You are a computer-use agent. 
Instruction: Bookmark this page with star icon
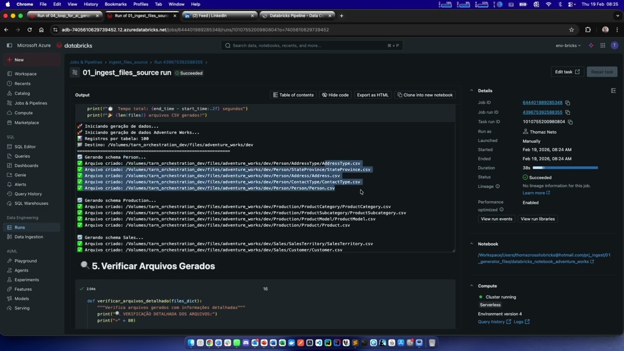coord(571,30)
